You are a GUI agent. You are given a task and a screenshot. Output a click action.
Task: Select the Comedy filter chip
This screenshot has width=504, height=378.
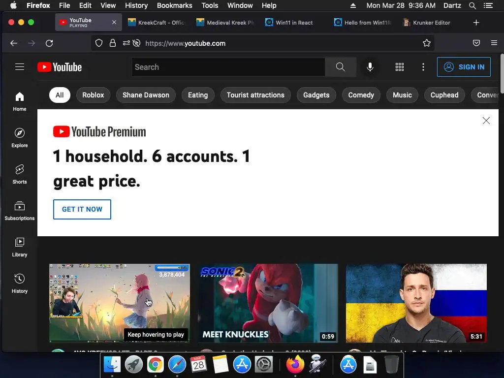tap(361, 95)
